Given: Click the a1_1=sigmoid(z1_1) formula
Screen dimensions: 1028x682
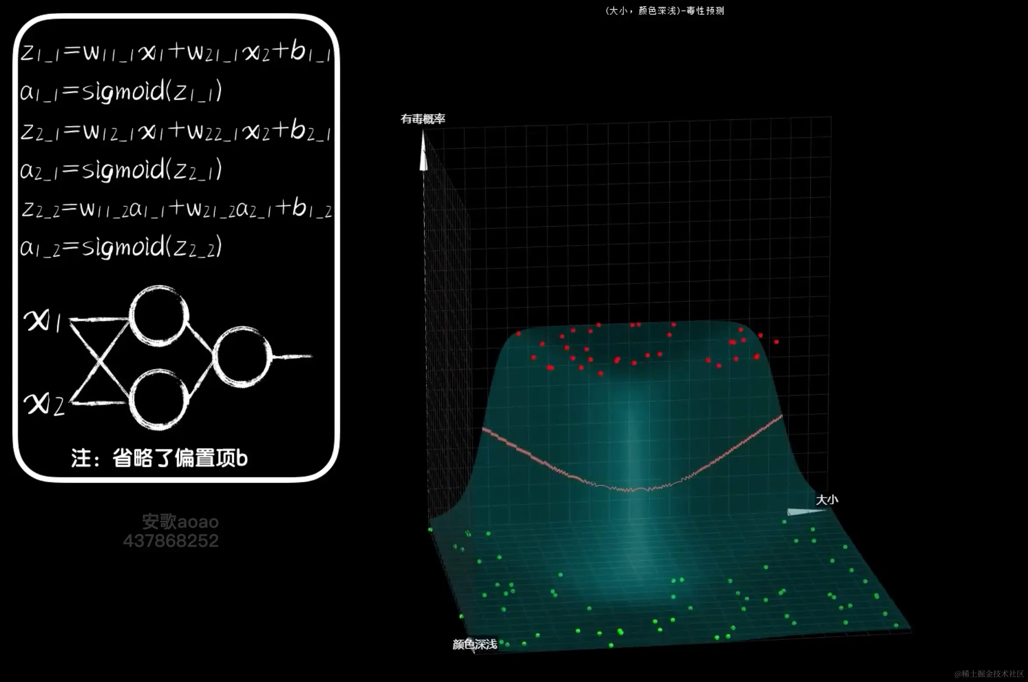Looking at the screenshot, I should 121,91.
